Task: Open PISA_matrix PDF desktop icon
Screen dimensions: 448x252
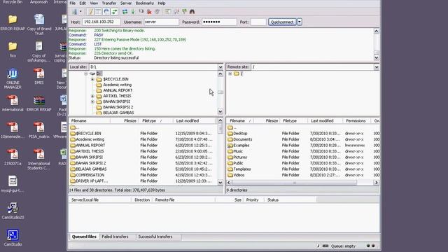Action: click(39, 130)
